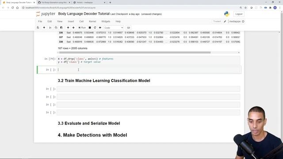Screen dimensions: 283x159
Task: Save notebook with the floppy disk icon
Action: click(x=38, y=27)
